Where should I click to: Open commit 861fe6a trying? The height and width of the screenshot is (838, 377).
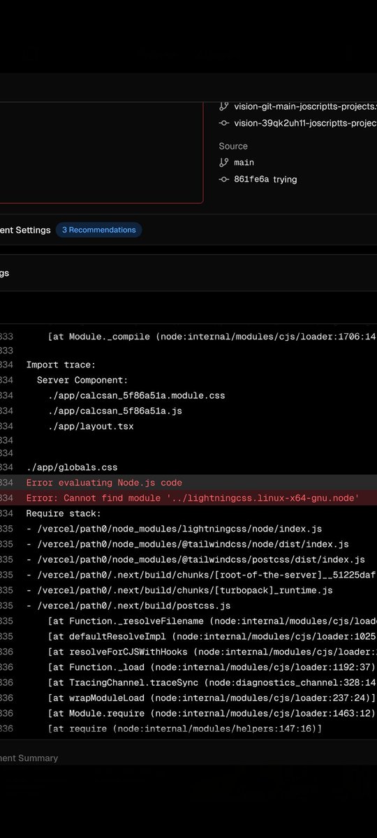[265, 179]
